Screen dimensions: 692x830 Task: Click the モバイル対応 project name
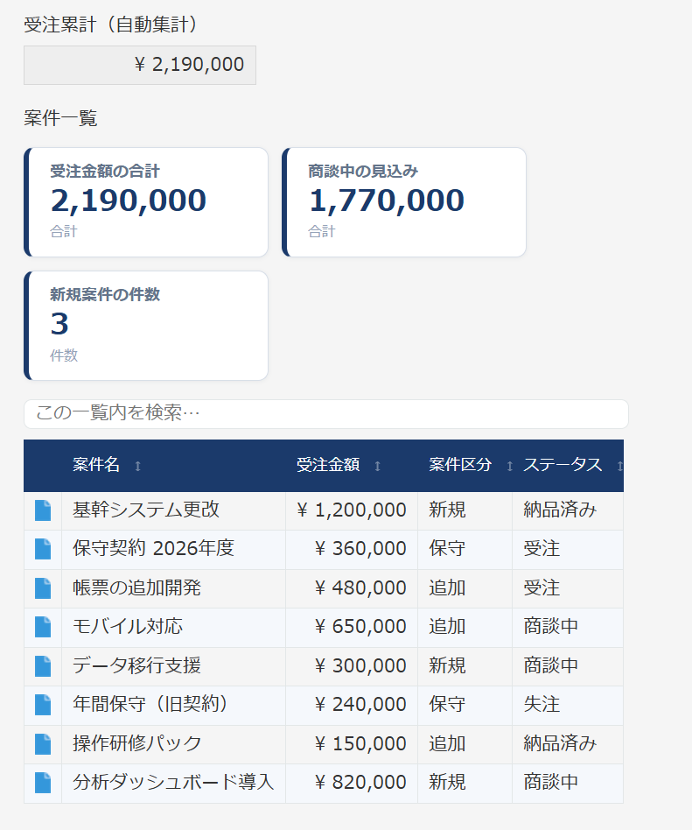tap(128, 626)
